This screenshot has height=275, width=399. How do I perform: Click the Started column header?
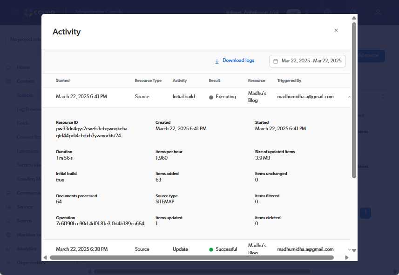click(63, 80)
